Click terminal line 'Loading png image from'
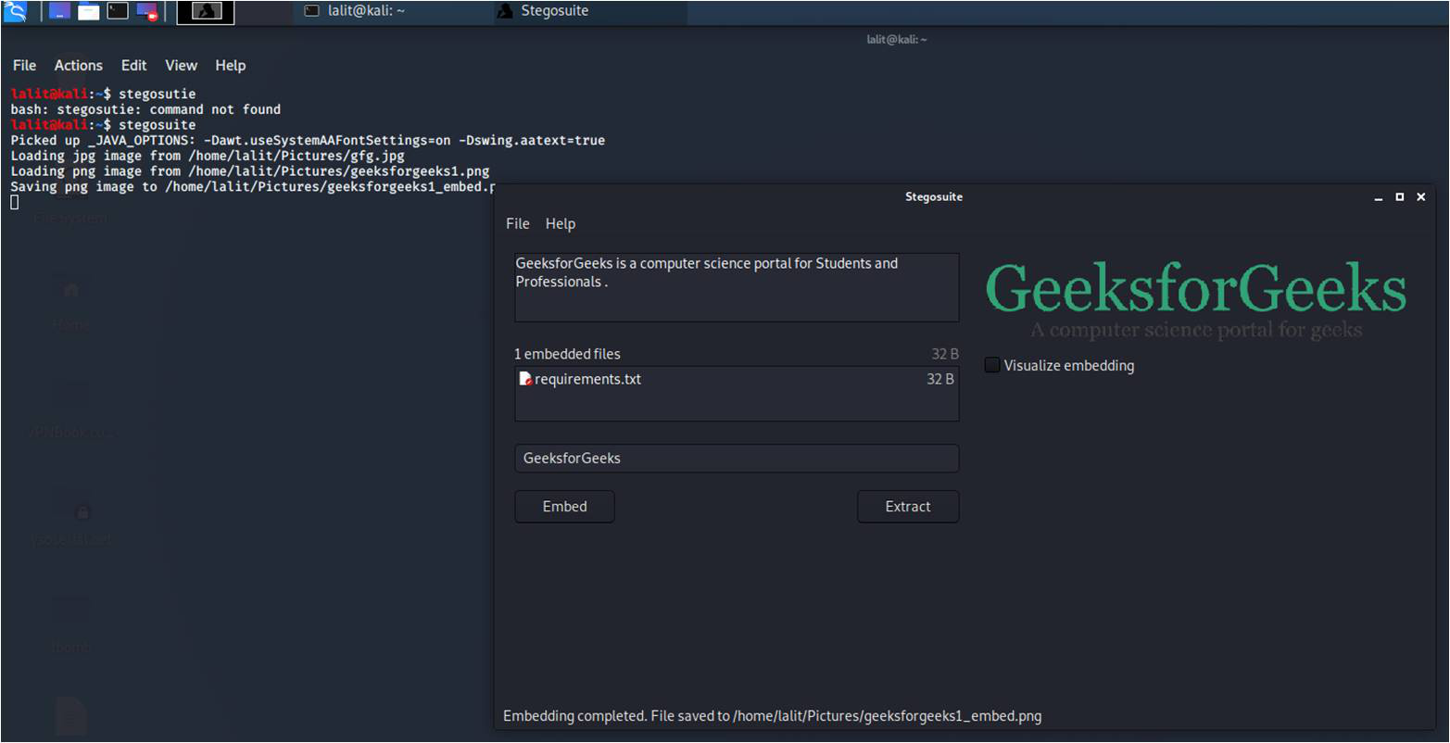The image size is (1450, 743). pos(250,171)
